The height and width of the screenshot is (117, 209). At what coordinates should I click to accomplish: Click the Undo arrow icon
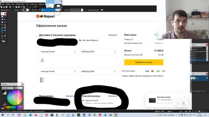pyautogui.click(x=27, y=7)
